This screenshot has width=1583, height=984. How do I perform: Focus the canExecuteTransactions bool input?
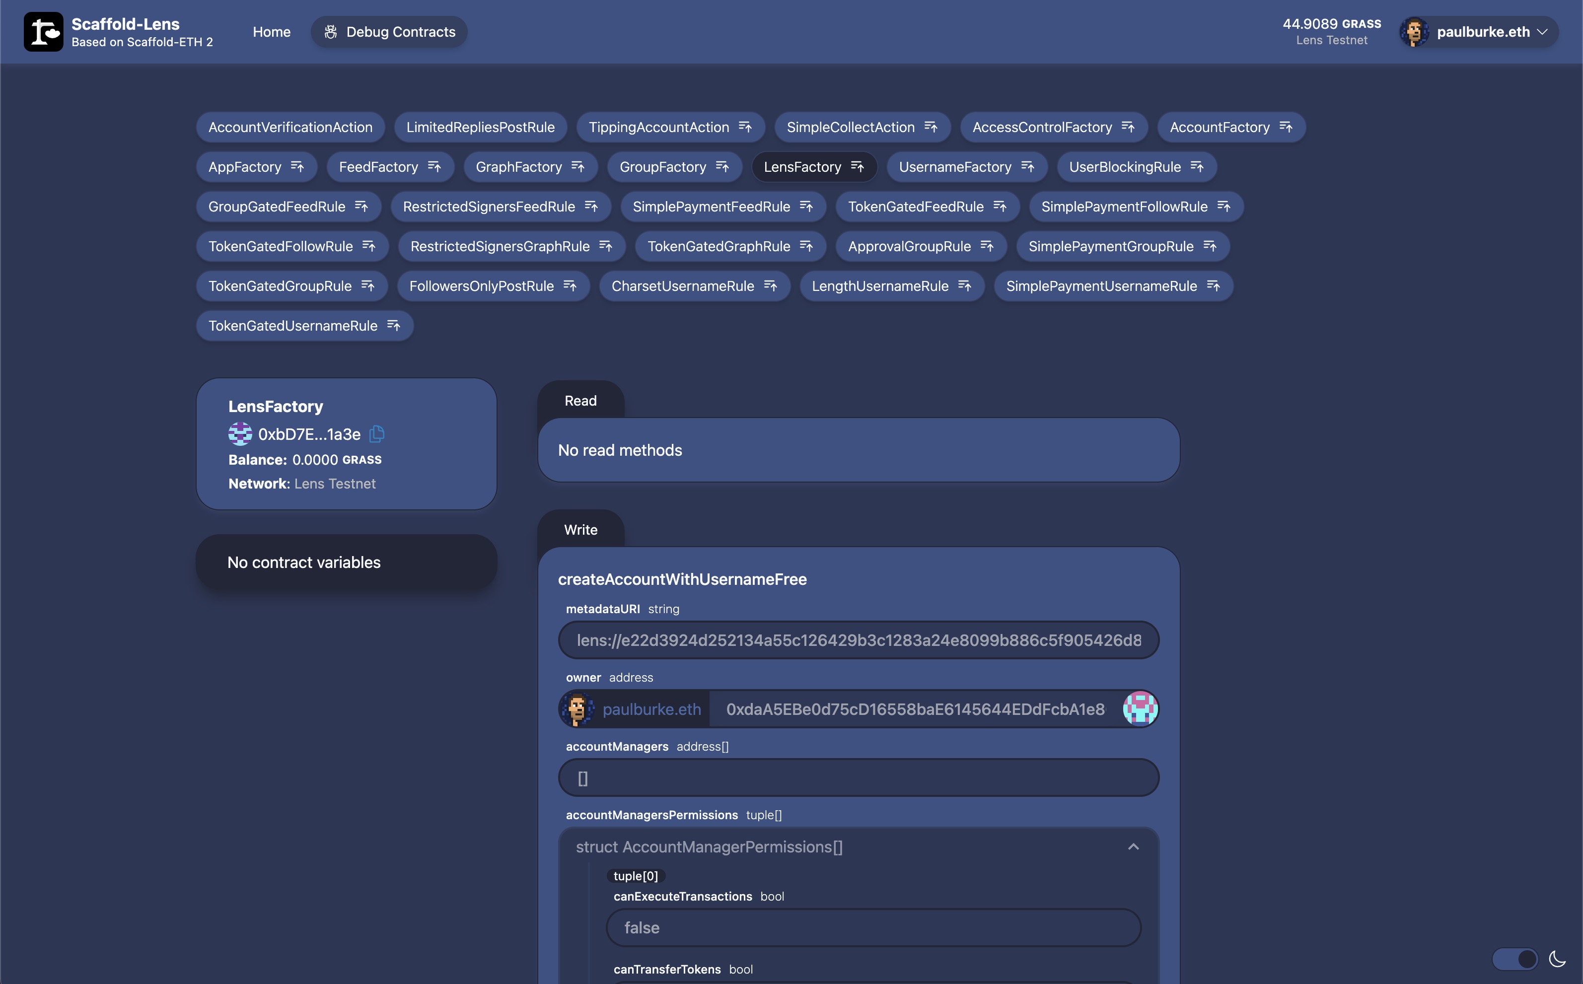coord(873,927)
